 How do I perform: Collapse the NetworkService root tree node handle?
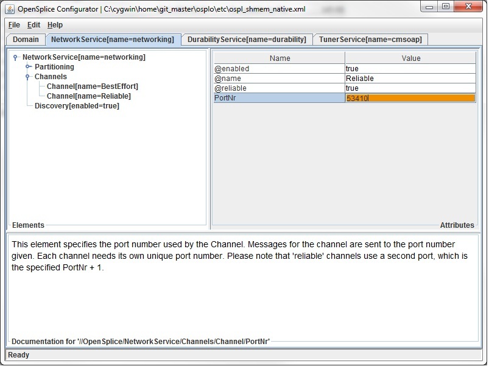coord(15,57)
